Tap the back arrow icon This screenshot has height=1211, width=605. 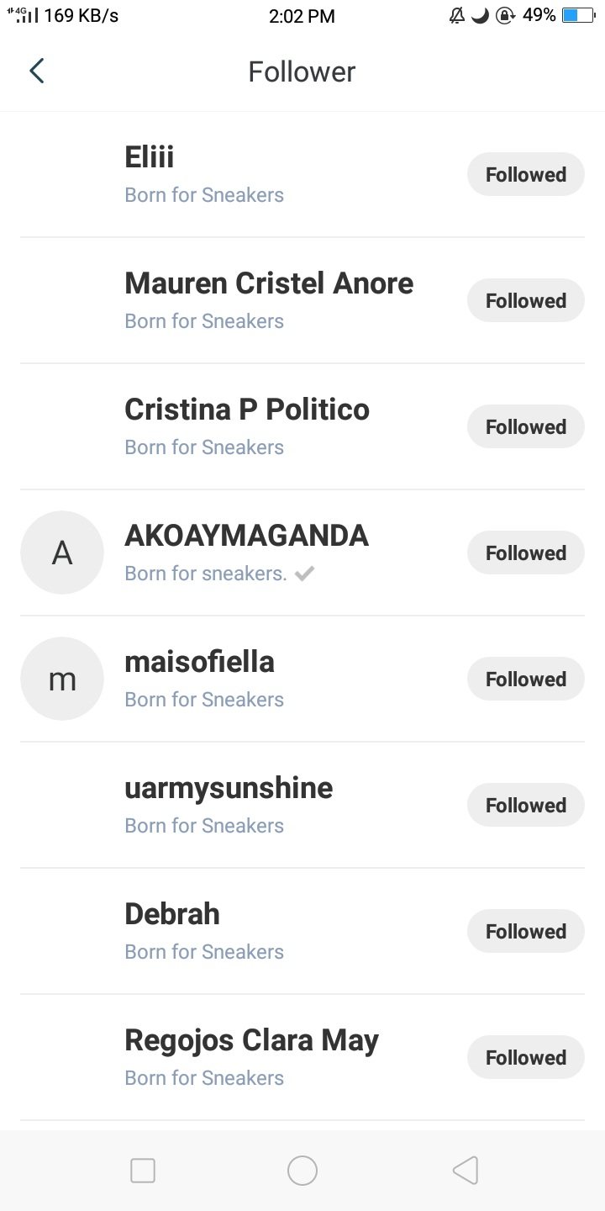36,71
